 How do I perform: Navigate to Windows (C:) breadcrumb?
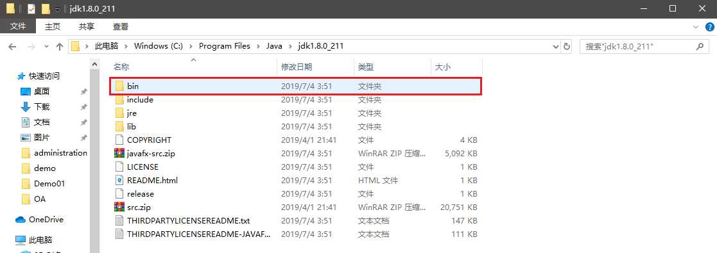pyautogui.click(x=159, y=46)
